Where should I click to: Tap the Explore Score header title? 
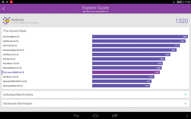[x=95, y=8]
